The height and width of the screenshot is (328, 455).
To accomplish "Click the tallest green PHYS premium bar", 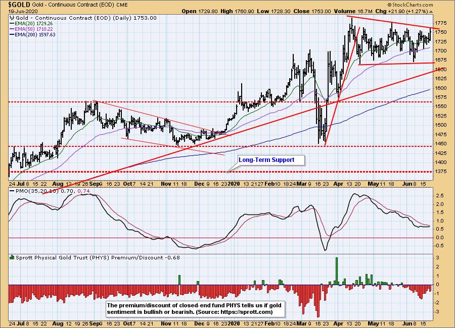I will point(337,271).
